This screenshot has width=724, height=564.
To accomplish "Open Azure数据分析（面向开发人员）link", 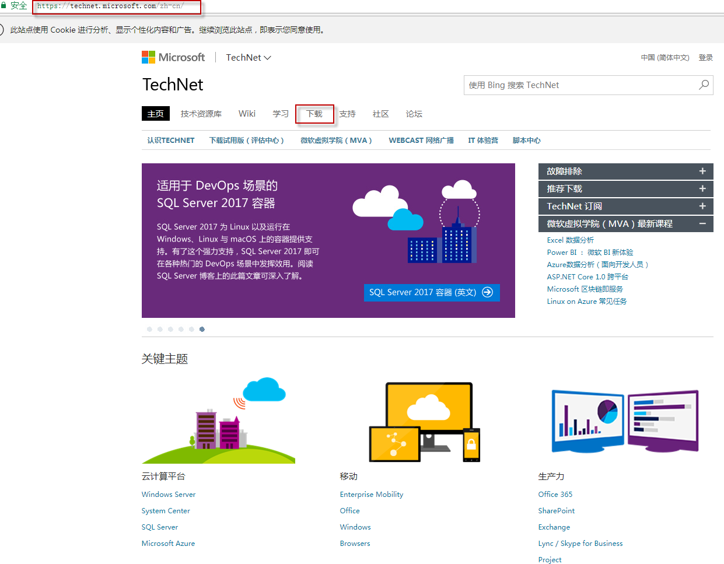I will click(598, 265).
